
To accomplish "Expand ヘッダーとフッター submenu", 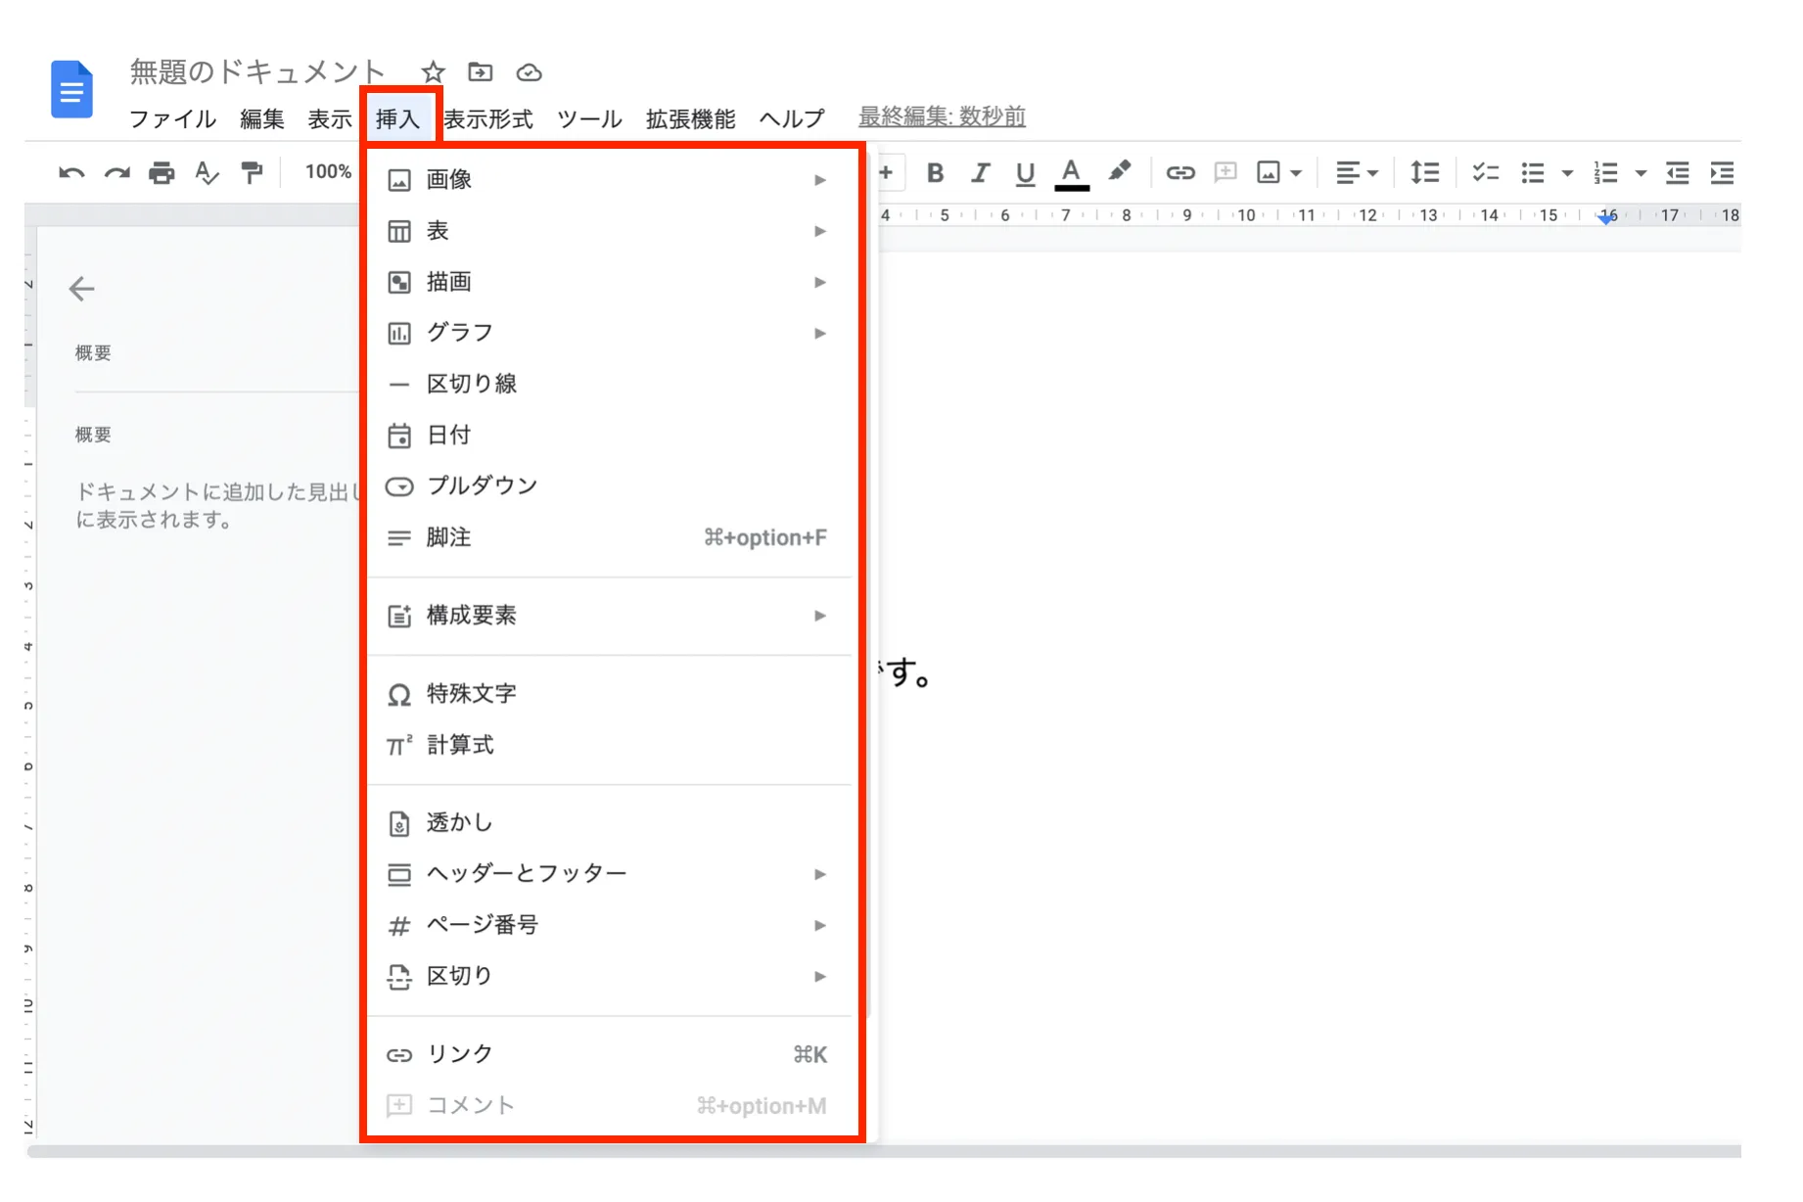I will [x=609, y=874].
